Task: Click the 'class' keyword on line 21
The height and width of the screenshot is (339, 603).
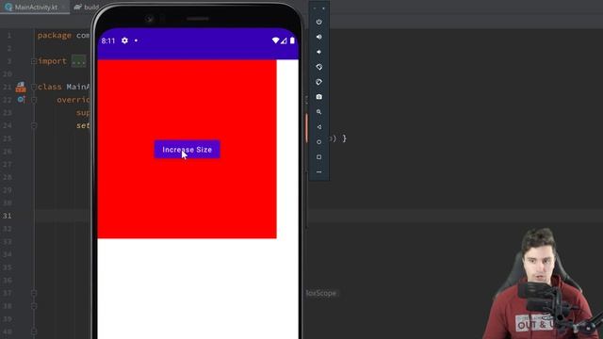Action: [50, 87]
